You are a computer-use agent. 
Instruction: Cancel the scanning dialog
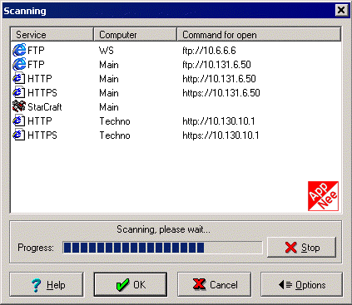click(215, 284)
